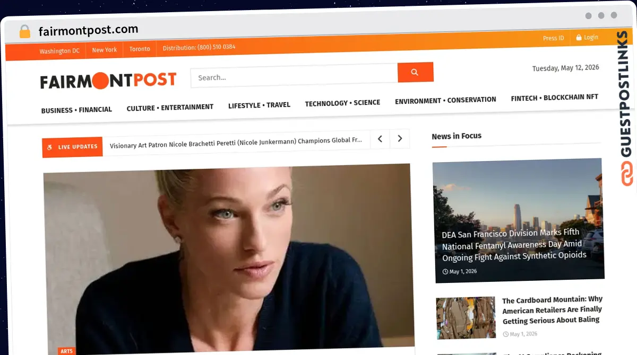This screenshot has width=637, height=355.
Task: Open the Environment • Conservation menu
Action: click(445, 100)
